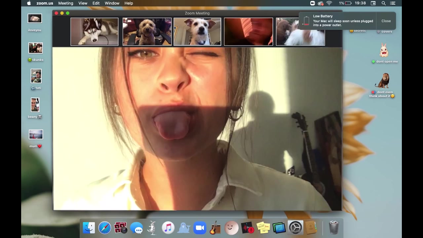Viewport: 423px width, 238px height.
Task: Click the Low Battery notification text
Action: pos(343,21)
